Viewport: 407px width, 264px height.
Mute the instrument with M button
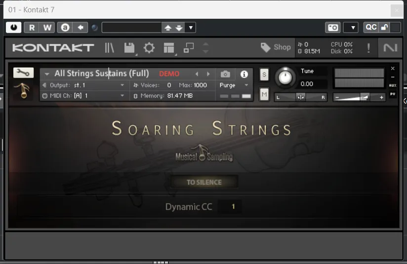coord(264,94)
